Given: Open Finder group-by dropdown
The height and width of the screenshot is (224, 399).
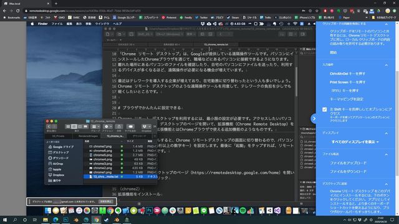Looking at the screenshot, I should [95, 126].
